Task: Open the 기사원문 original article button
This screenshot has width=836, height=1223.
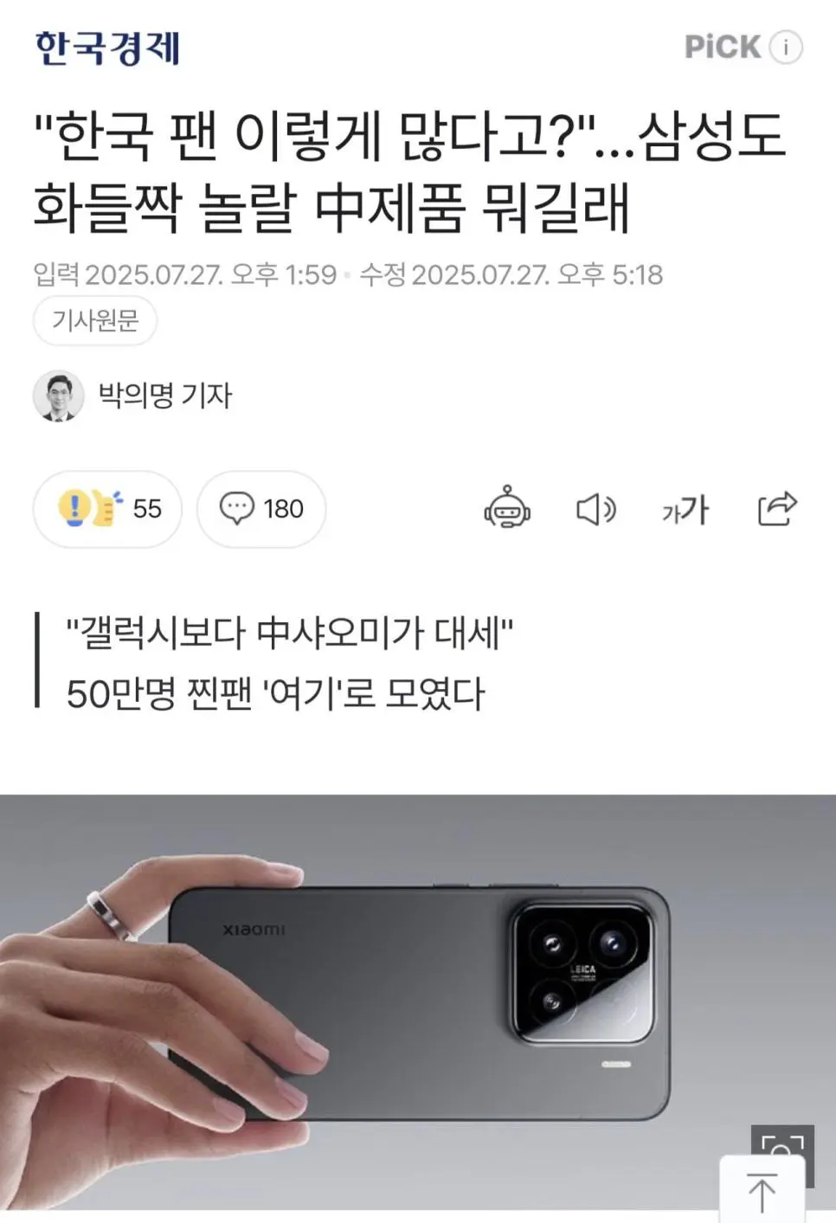Action: click(95, 321)
